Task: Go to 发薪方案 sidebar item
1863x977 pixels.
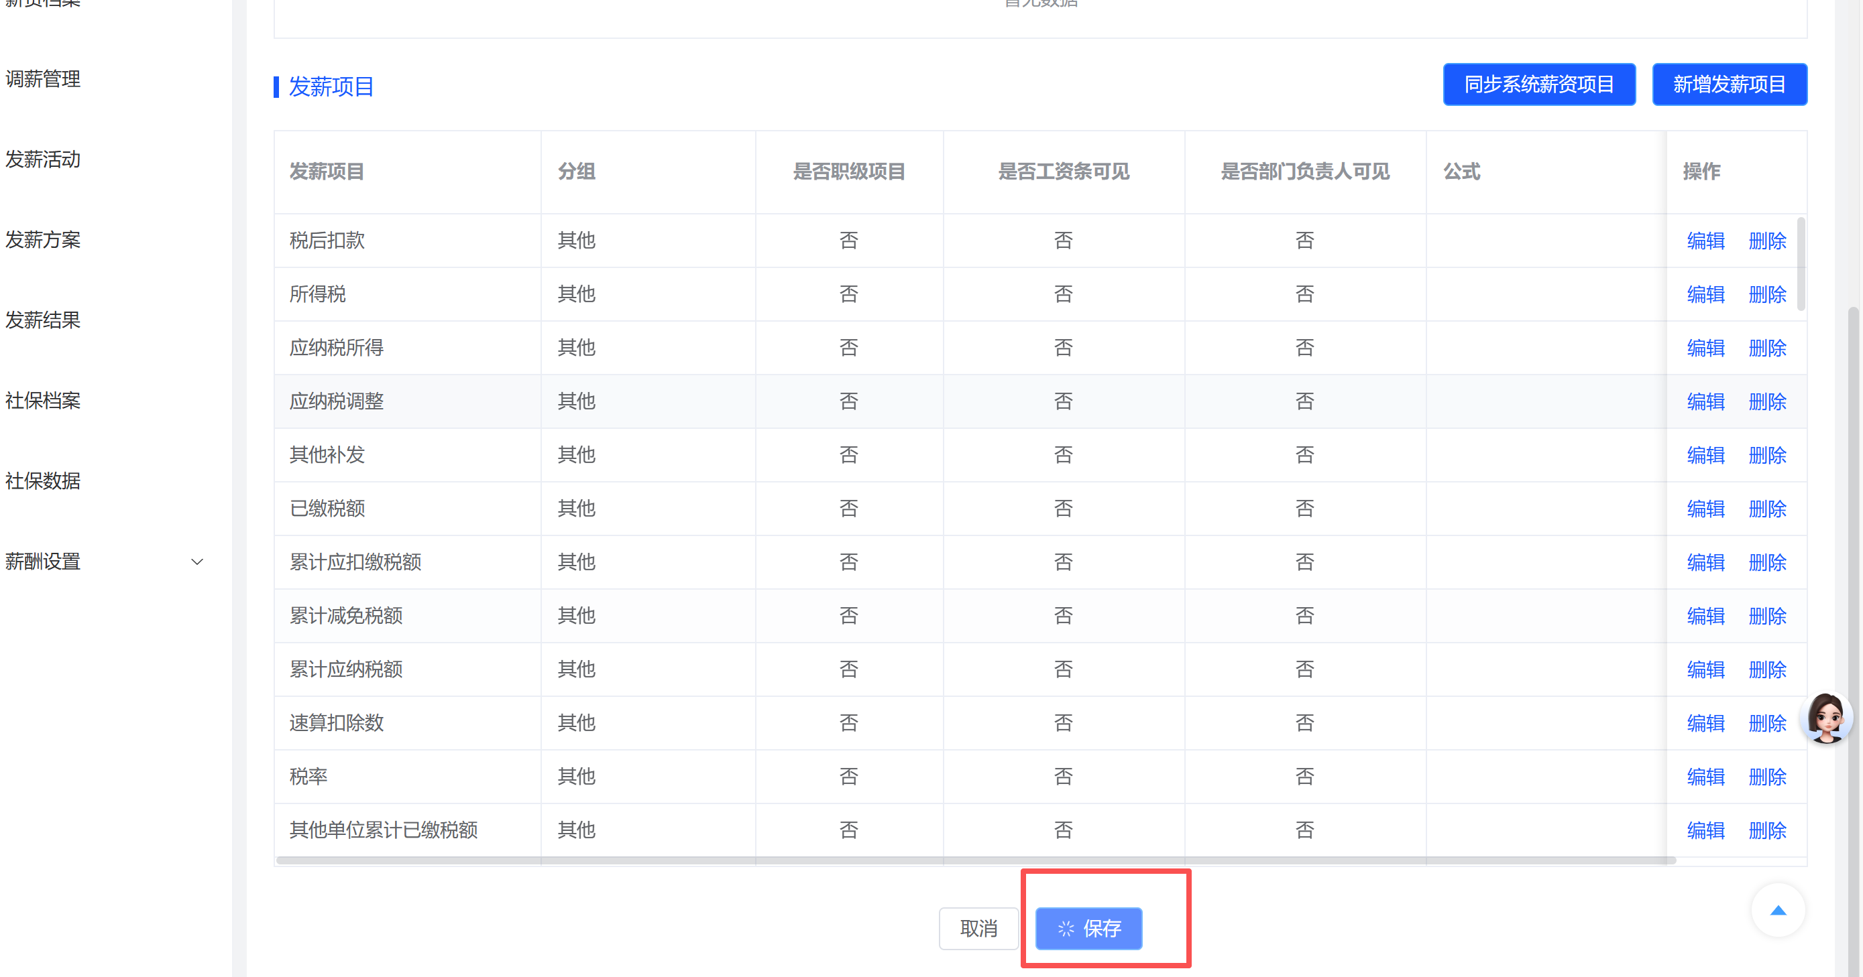Action: tap(43, 239)
